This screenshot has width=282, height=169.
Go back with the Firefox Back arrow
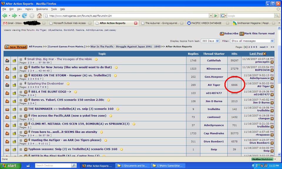click(4, 16)
